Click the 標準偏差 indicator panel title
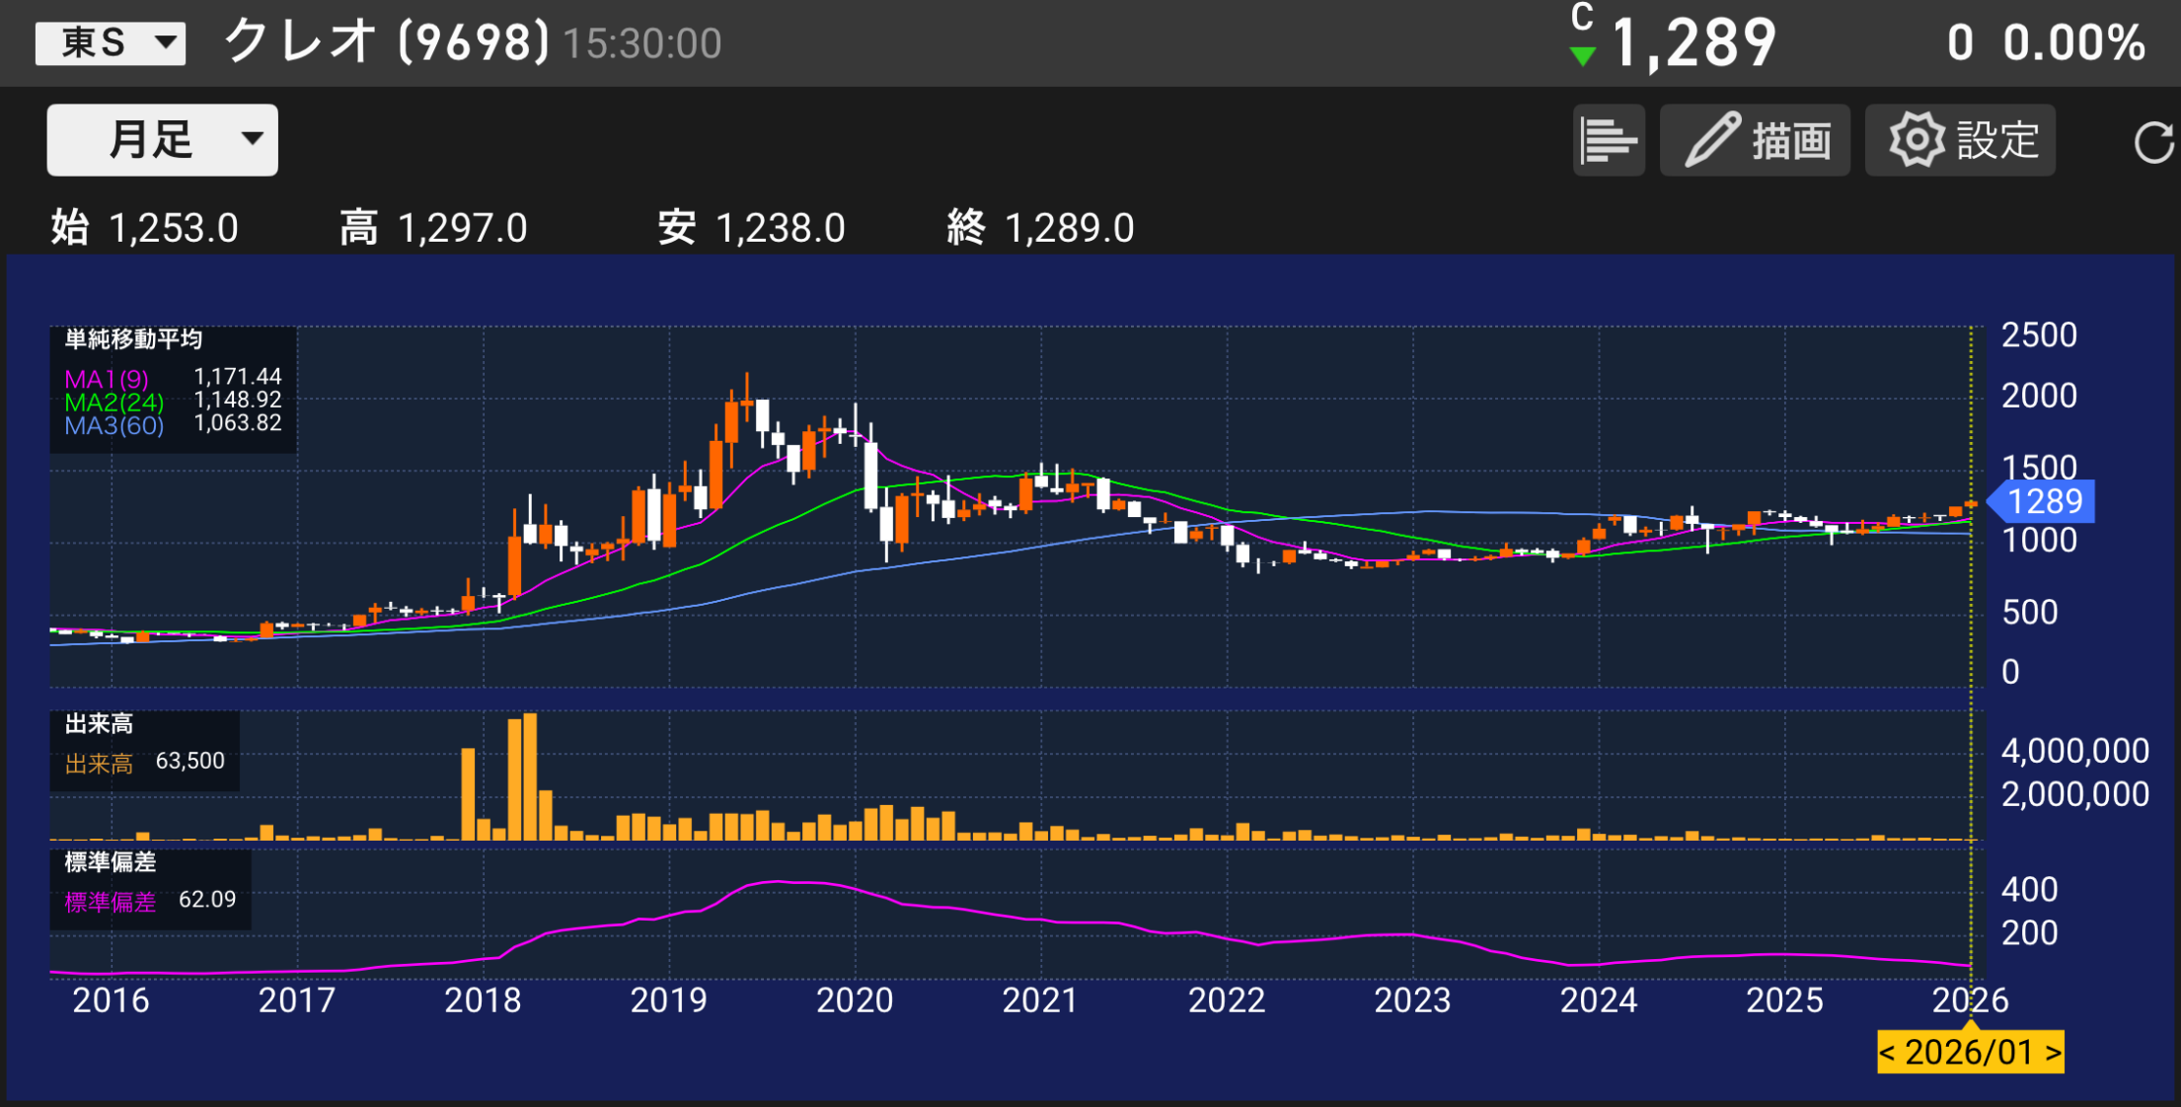The height and width of the screenshot is (1107, 2181). click(x=110, y=862)
